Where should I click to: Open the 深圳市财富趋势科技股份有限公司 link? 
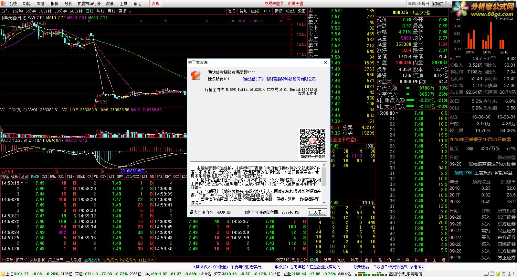(279, 79)
